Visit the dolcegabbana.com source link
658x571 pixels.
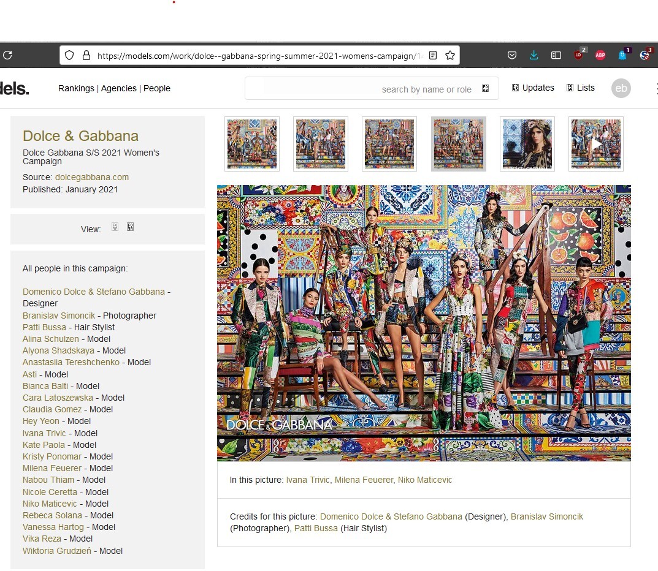click(x=92, y=177)
